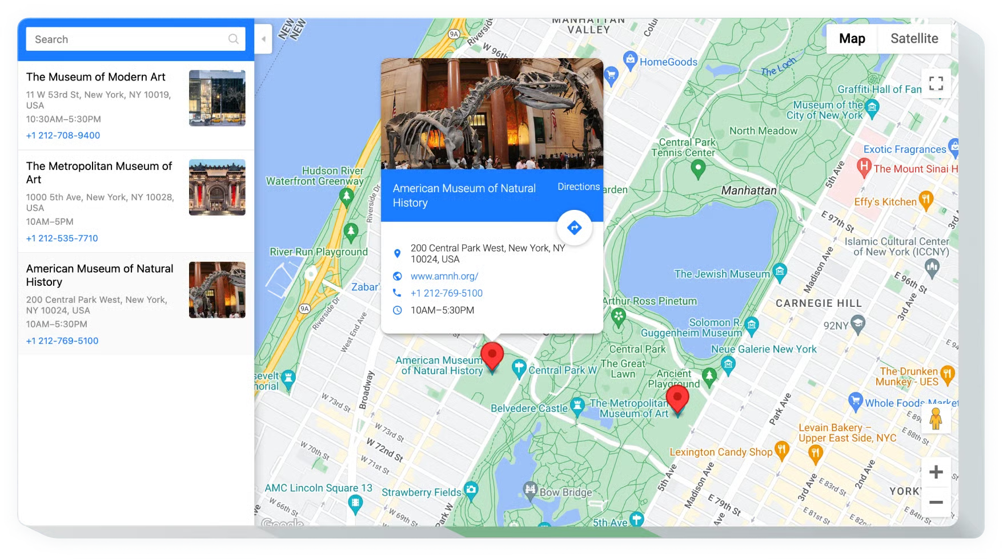The height and width of the screenshot is (559, 1003).
Task: Switch to Map view tab
Action: (x=852, y=39)
